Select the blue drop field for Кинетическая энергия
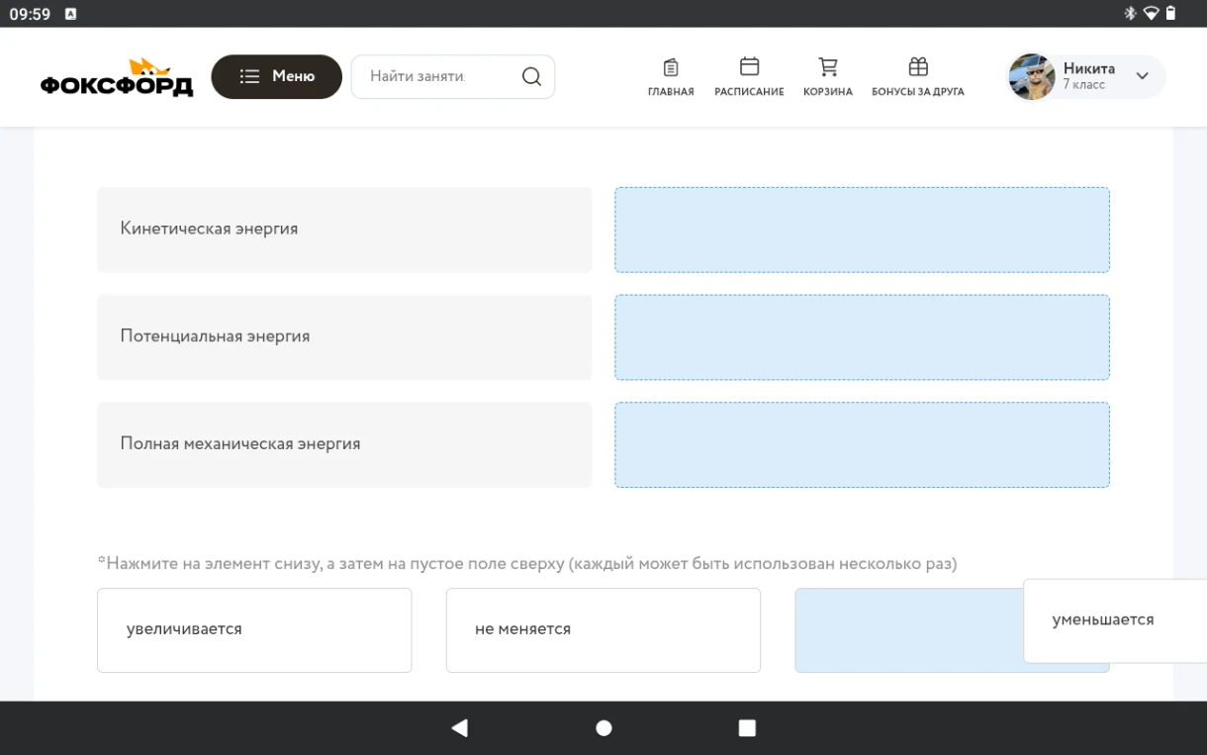This screenshot has height=755, width=1207. (x=862, y=230)
